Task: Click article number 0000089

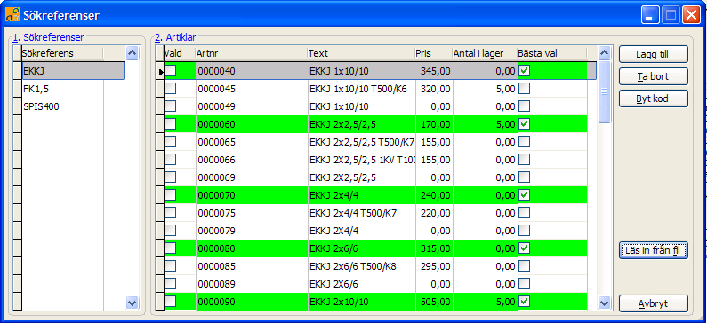Action: [x=216, y=284]
